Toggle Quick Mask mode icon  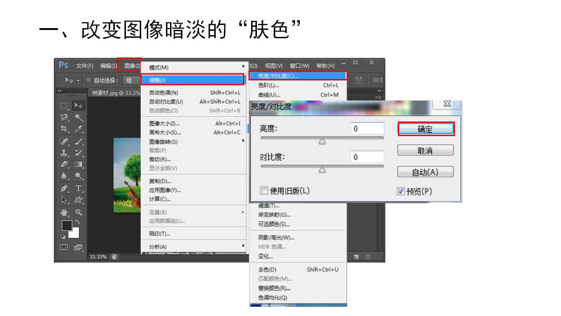pyautogui.click(x=64, y=247)
